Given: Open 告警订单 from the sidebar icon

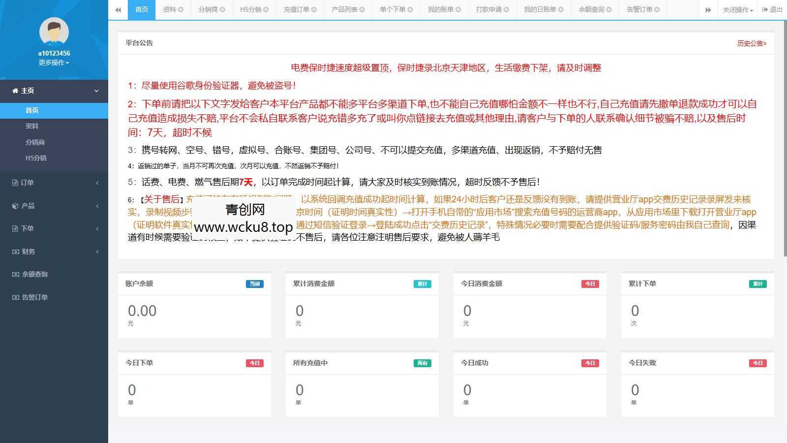Looking at the screenshot, I should (15, 297).
